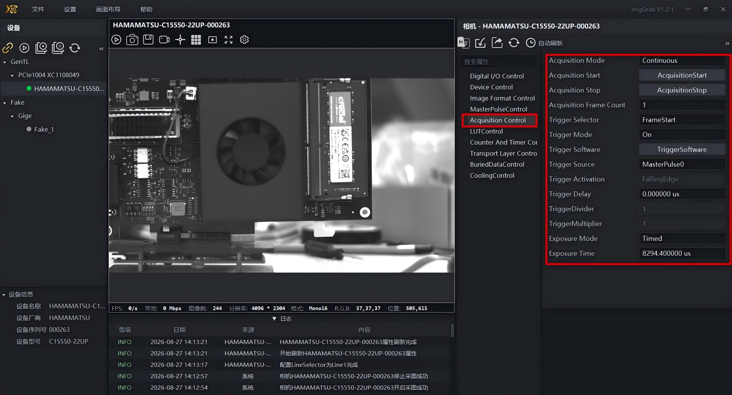The width and height of the screenshot is (732, 395).
Task: Open the Exposure Mode dropdown
Action: [682, 239]
